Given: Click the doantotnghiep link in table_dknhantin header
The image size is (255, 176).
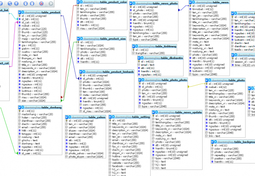Looking at the screenshot, I should tap(152, 58).
